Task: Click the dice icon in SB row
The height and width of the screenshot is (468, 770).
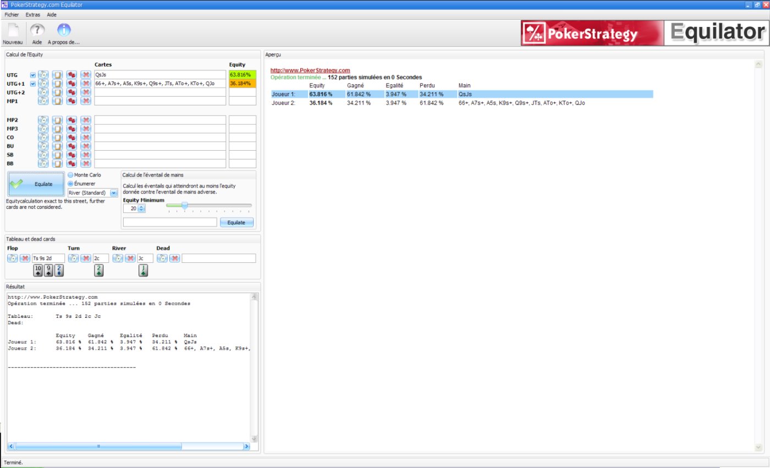Action: coord(71,155)
